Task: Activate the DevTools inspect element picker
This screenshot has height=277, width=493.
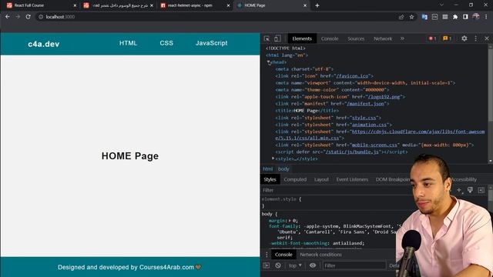Action: pyautogui.click(x=267, y=38)
